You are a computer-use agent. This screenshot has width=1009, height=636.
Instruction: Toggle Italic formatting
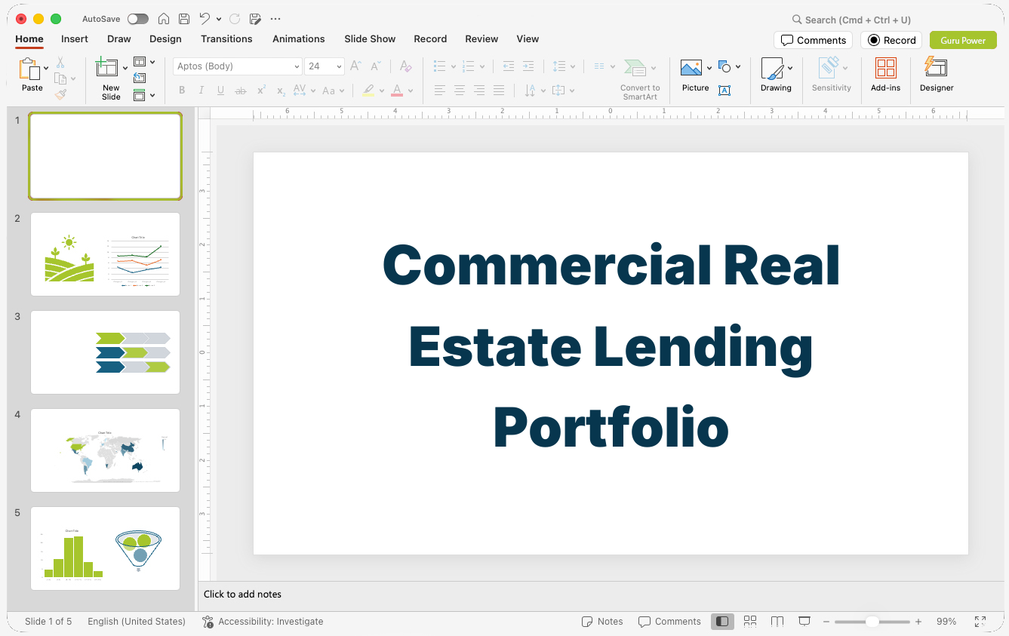(x=201, y=91)
